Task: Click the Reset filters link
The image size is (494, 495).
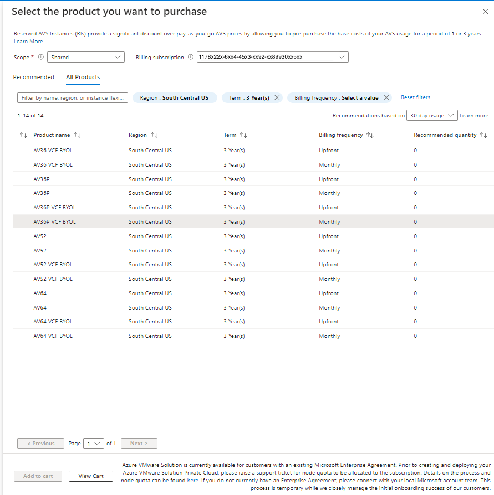Action: click(415, 97)
